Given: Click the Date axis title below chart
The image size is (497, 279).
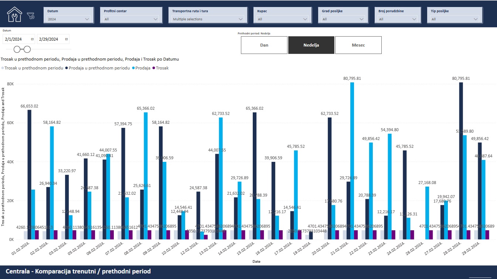Looking at the screenshot, I should 256,262.
